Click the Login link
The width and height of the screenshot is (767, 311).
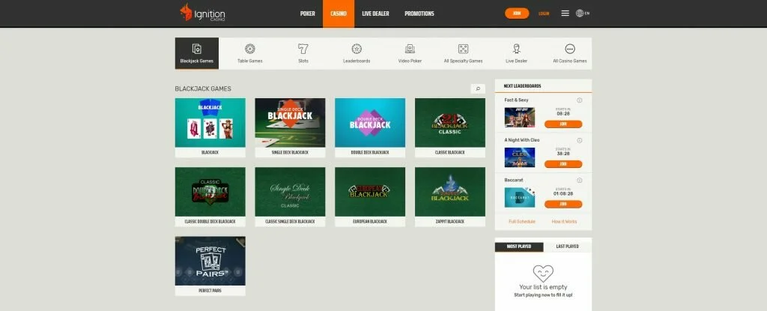coord(544,13)
